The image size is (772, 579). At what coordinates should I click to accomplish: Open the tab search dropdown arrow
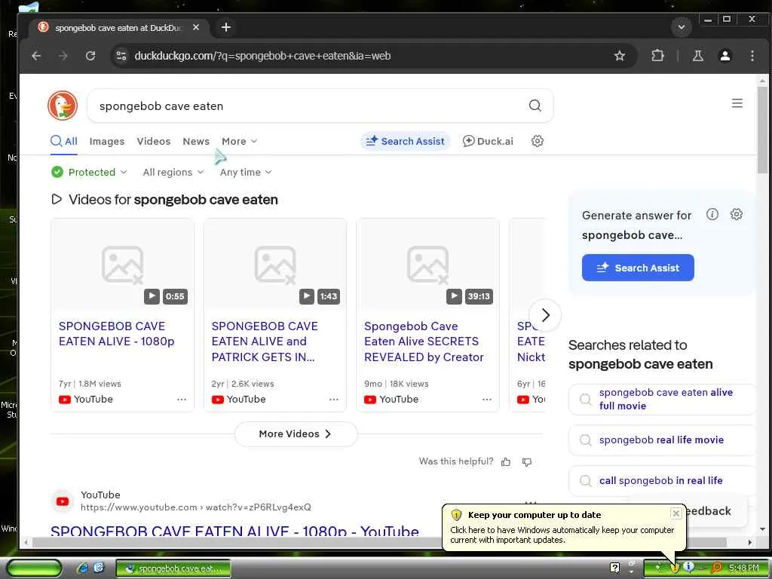pos(682,27)
